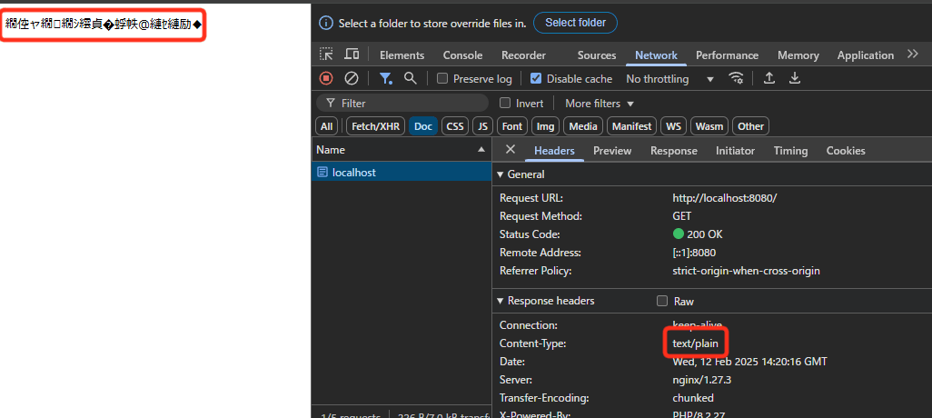The height and width of the screenshot is (418, 932).
Task: Toggle the device toolbar icon
Action: tap(352, 55)
